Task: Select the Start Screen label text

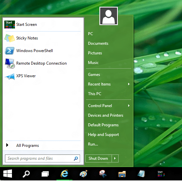Action: point(27,25)
